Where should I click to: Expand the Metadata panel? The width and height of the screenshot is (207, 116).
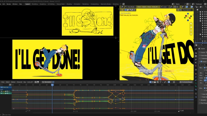pos(203,100)
